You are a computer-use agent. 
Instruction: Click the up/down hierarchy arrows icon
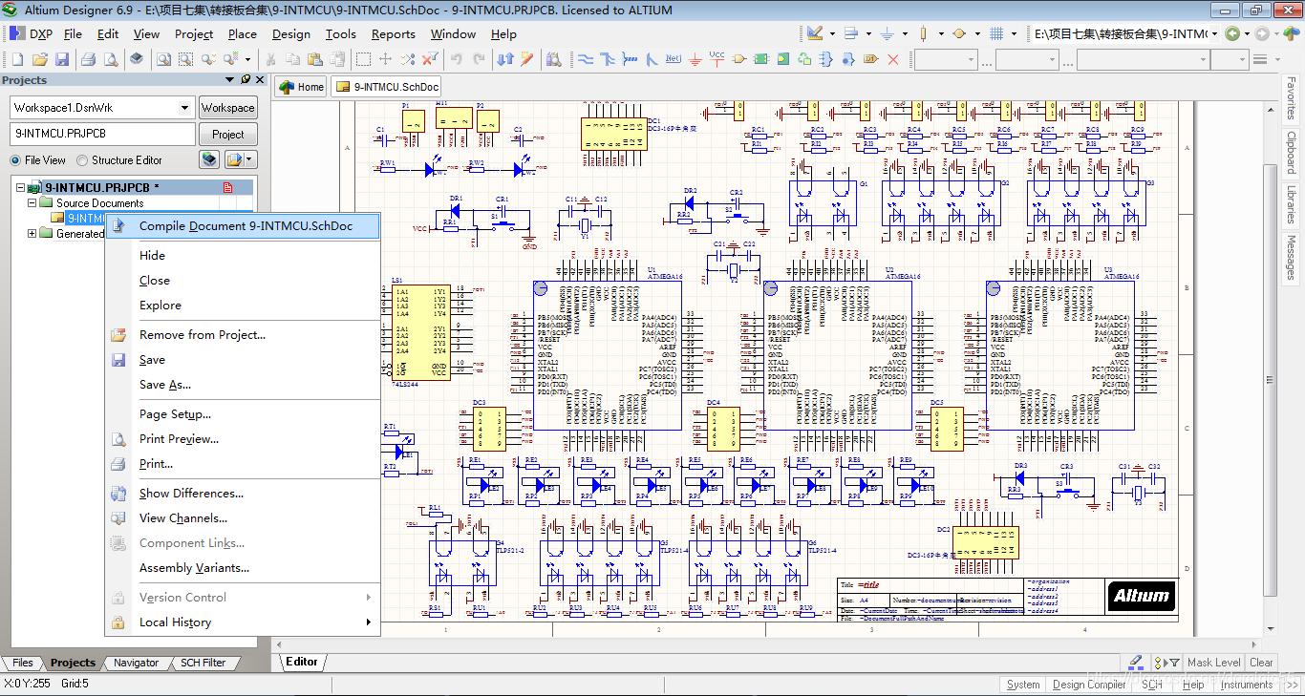coord(504,59)
